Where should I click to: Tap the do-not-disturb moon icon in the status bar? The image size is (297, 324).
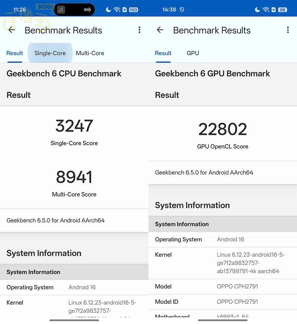coord(108,9)
